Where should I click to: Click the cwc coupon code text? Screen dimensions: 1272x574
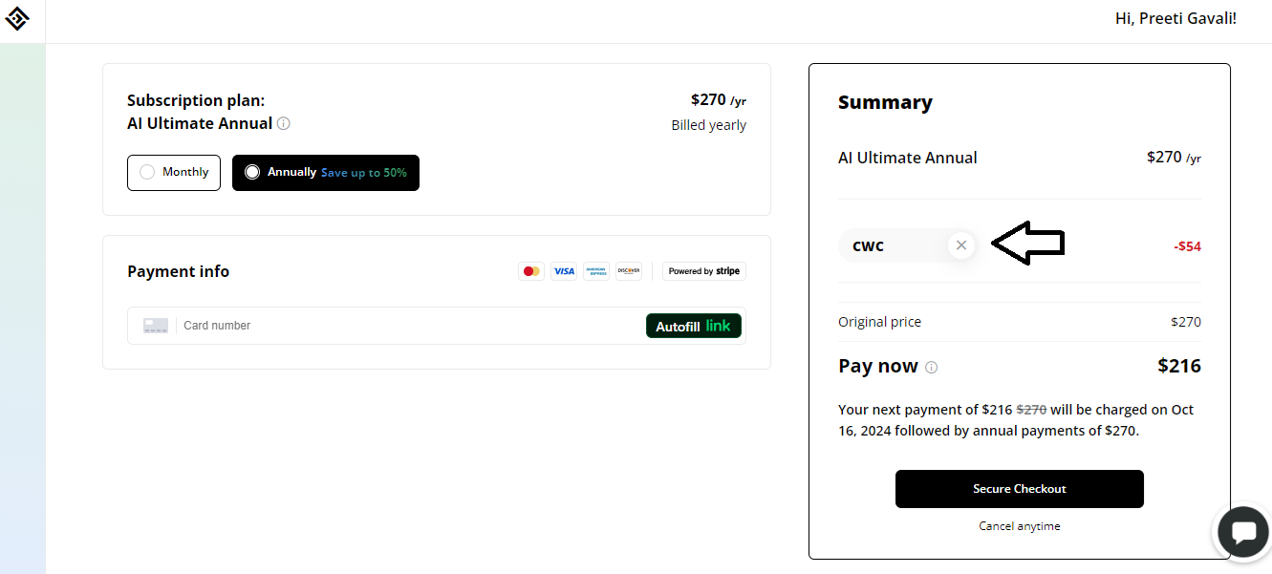(868, 245)
